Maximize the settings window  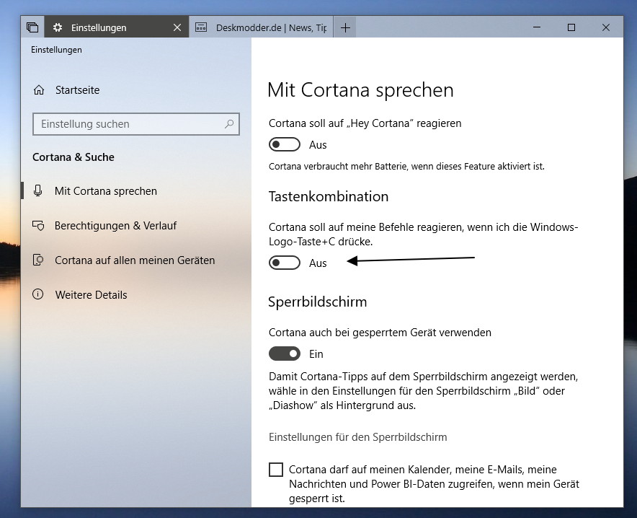[571, 27]
